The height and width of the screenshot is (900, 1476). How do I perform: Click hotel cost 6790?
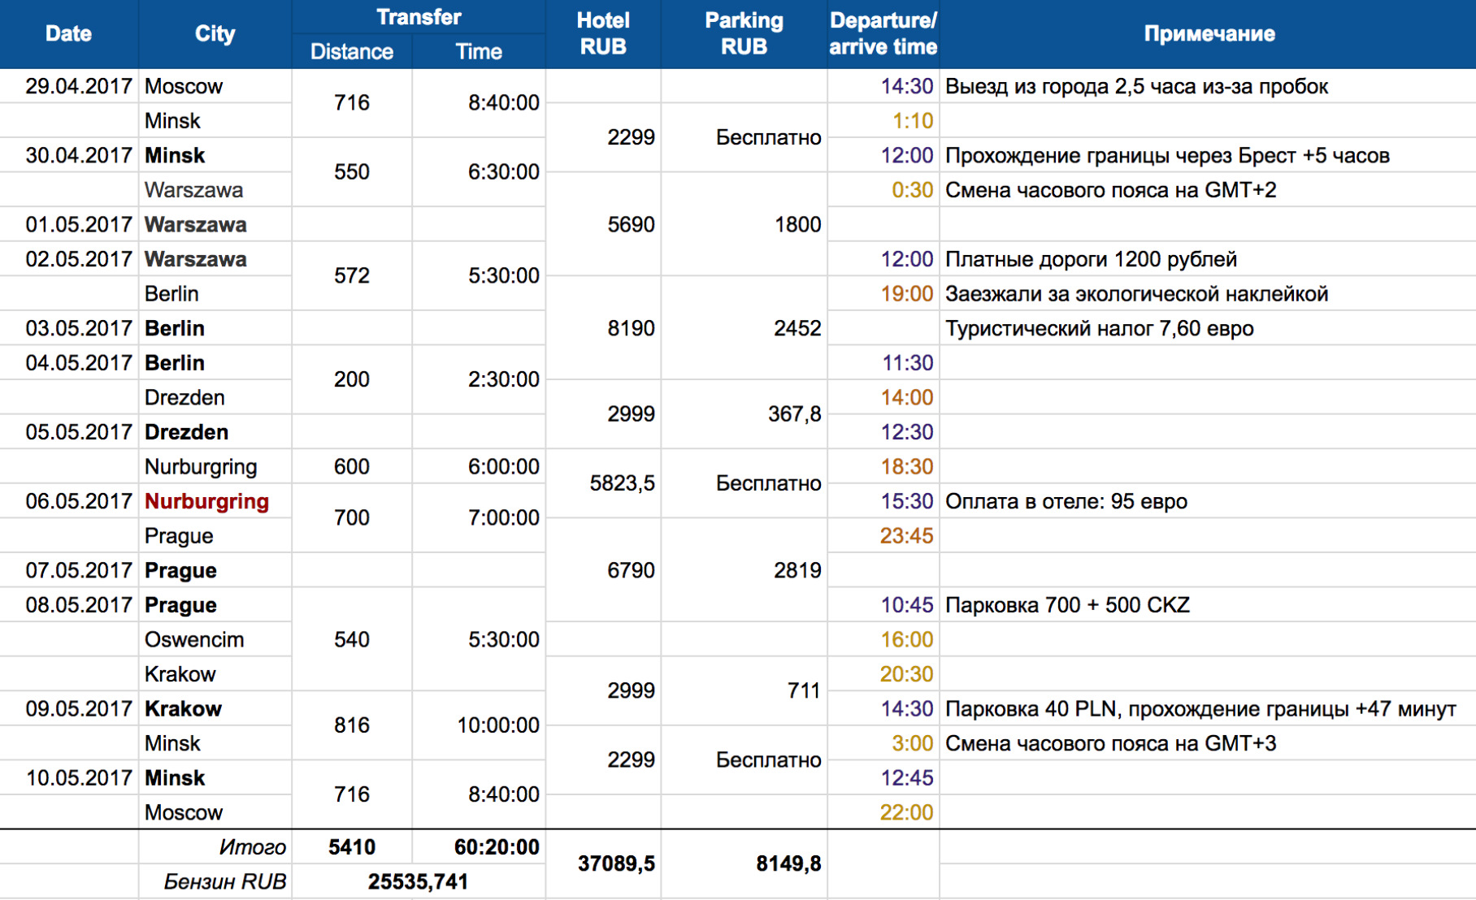coord(603,570)
